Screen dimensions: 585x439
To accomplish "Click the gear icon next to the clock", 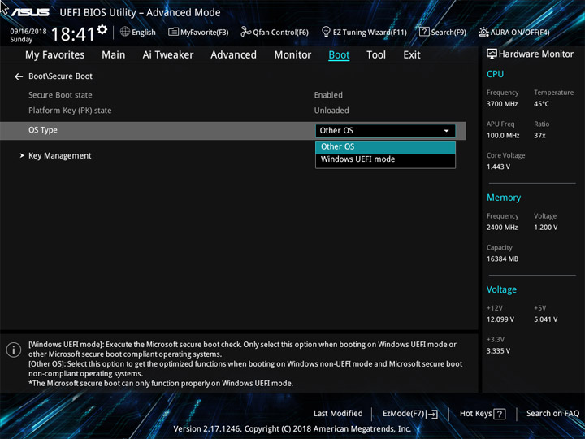I will coord(102,29).
